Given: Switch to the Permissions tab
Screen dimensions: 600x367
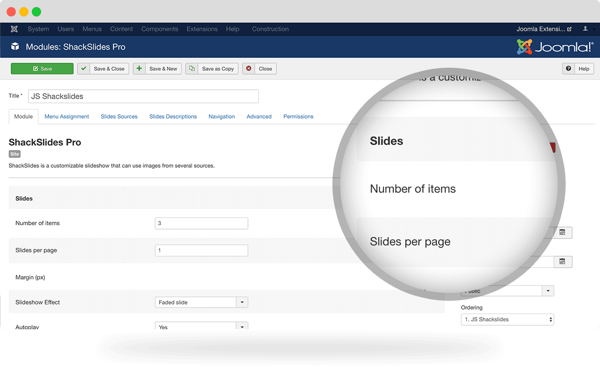Looking at the screenshot, I should point(299,116).
